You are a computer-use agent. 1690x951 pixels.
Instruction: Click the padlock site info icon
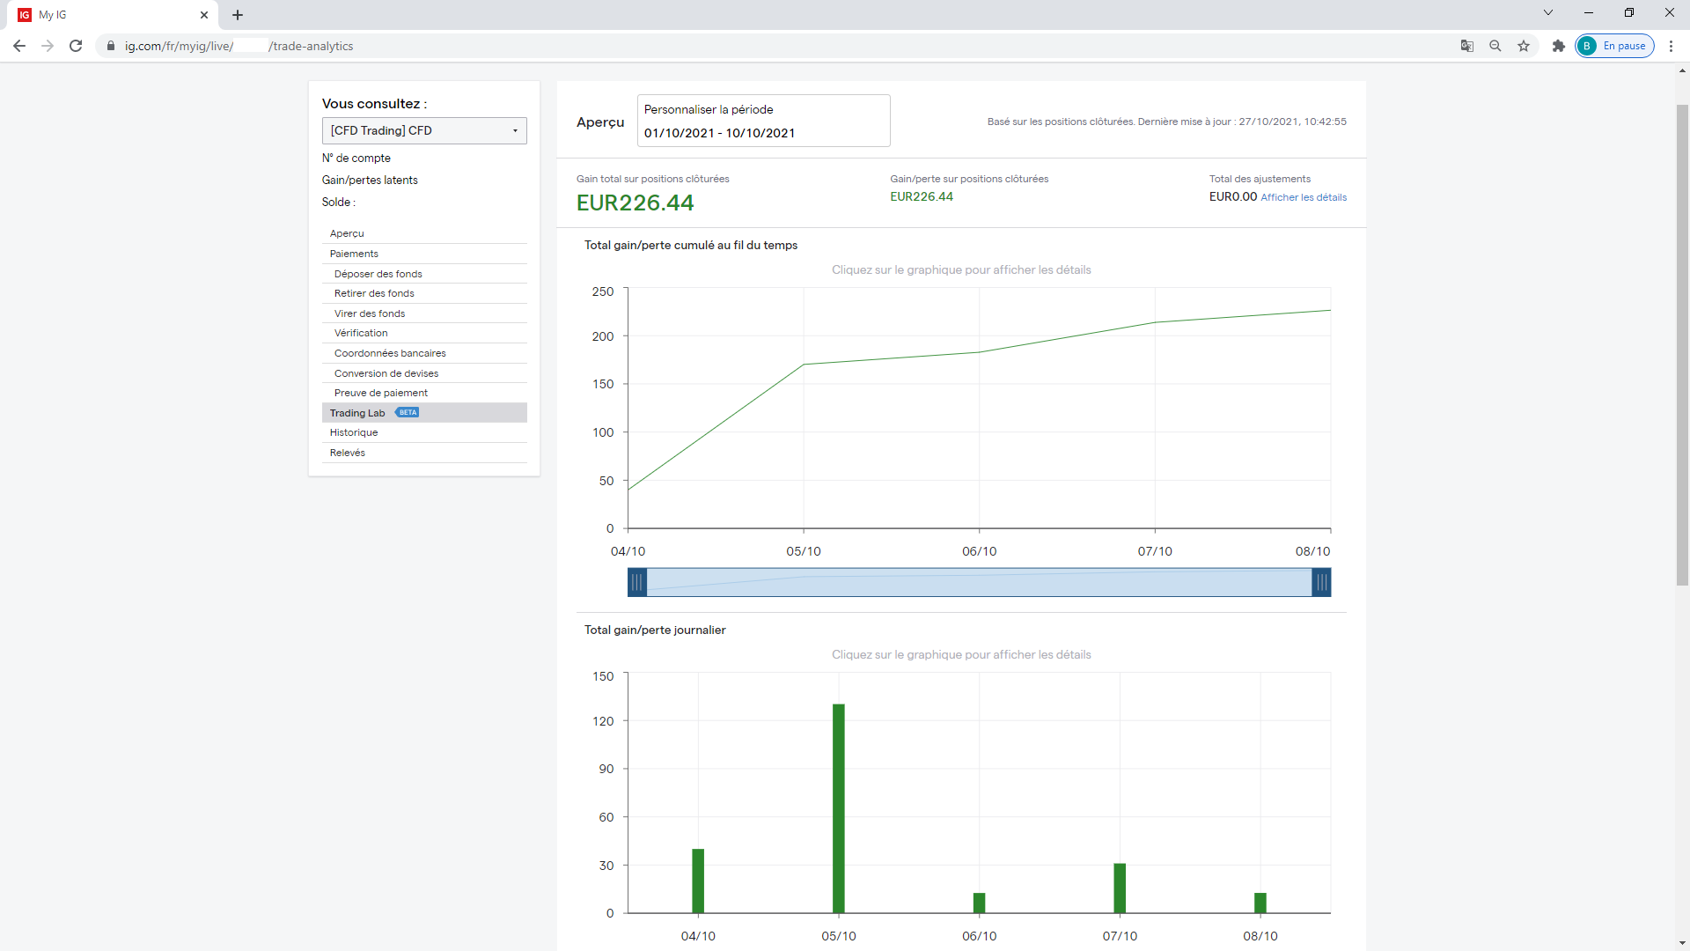(x=111, y=46)
